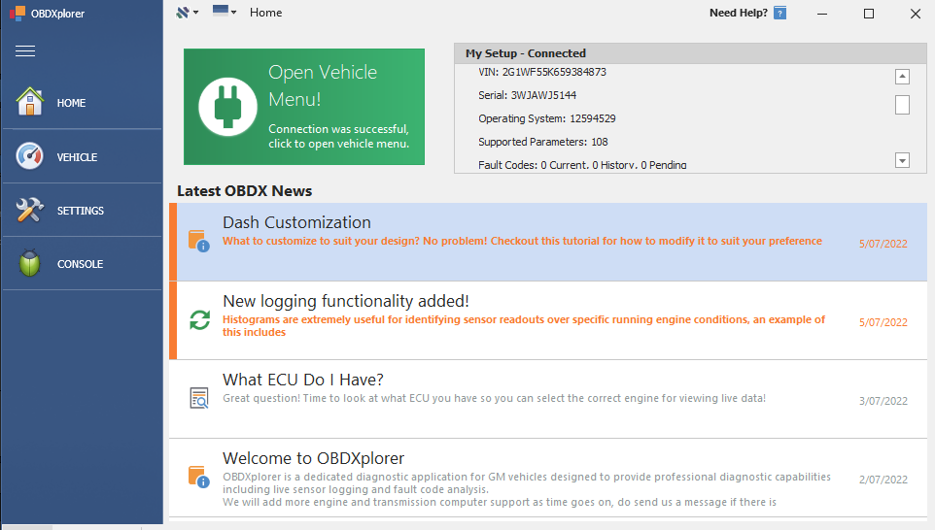This screenshot has height=530, width=935.
Task: Open the connection tool dropdown in title bar
Action: point(188,13)
